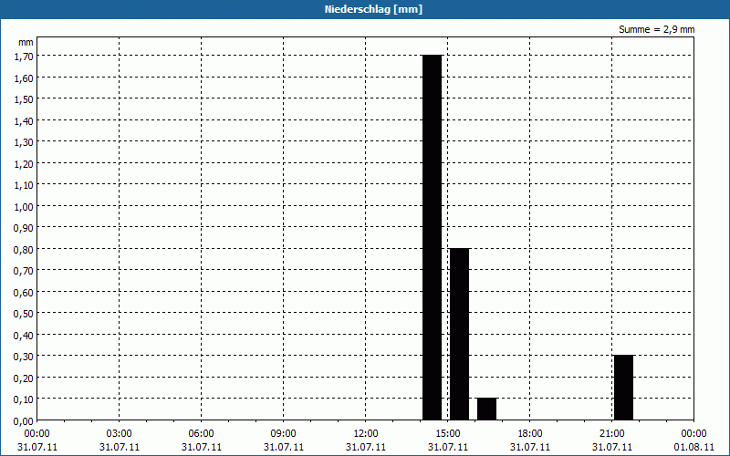
Task: Click the 31.07.11 date under 12:00
Action: (366, 447)
